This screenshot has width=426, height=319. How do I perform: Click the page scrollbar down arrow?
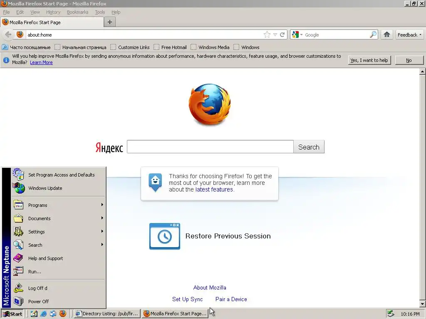423,304
